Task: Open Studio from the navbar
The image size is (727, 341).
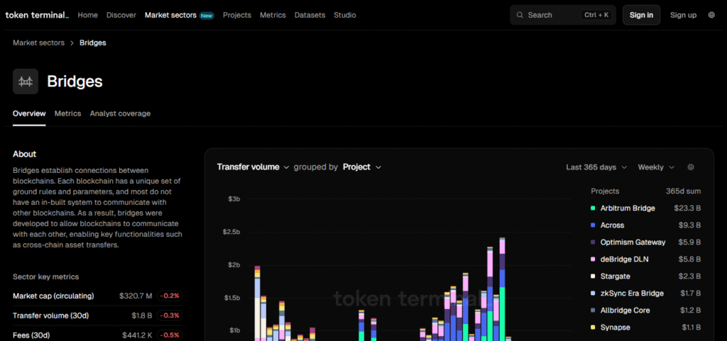Action: (x=345, y=15)
